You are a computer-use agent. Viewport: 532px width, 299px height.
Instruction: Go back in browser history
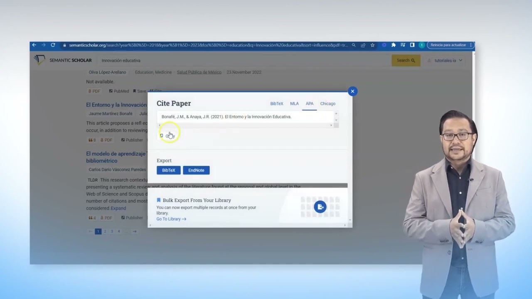point(34,45)
